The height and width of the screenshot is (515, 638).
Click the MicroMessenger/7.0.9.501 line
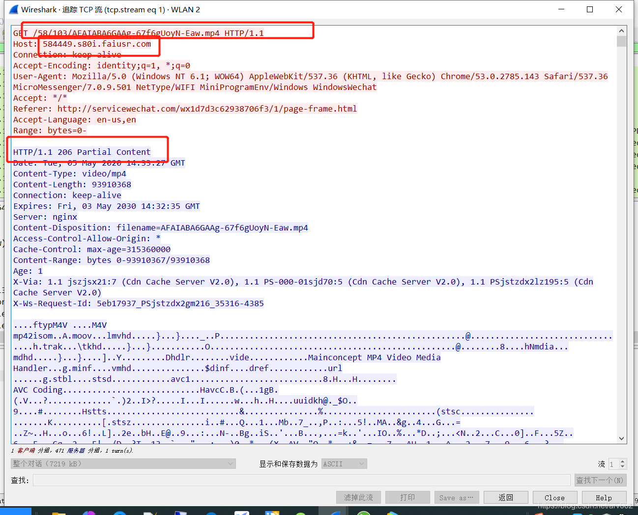coord(195,87)
